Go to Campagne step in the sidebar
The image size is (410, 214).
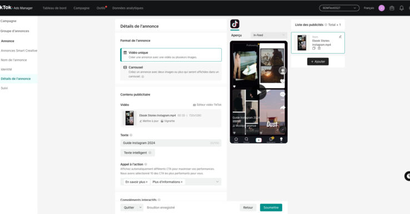[x=8, y=21]
